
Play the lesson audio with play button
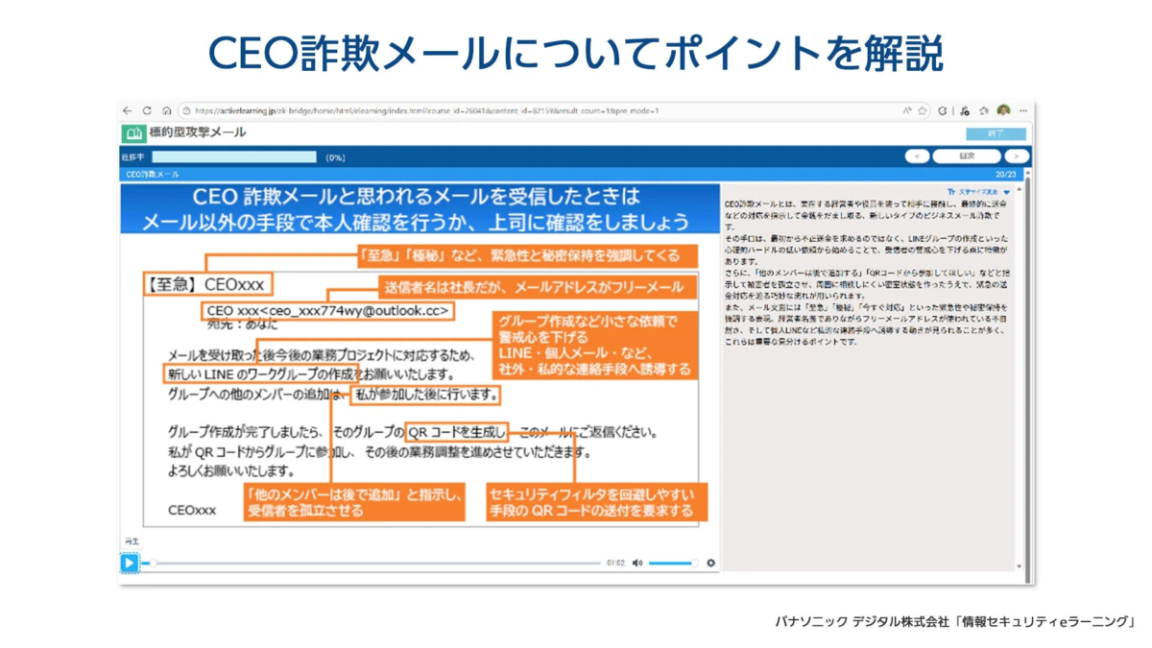coord(130,563)
